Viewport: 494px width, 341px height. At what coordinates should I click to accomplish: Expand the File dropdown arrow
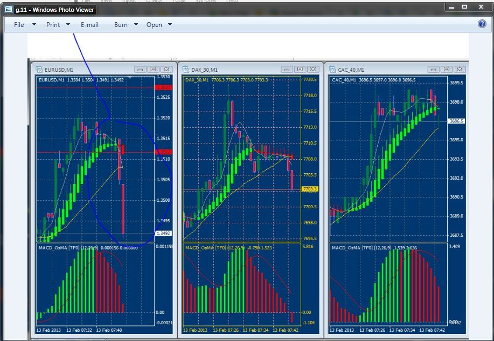(x=34, y=24)
